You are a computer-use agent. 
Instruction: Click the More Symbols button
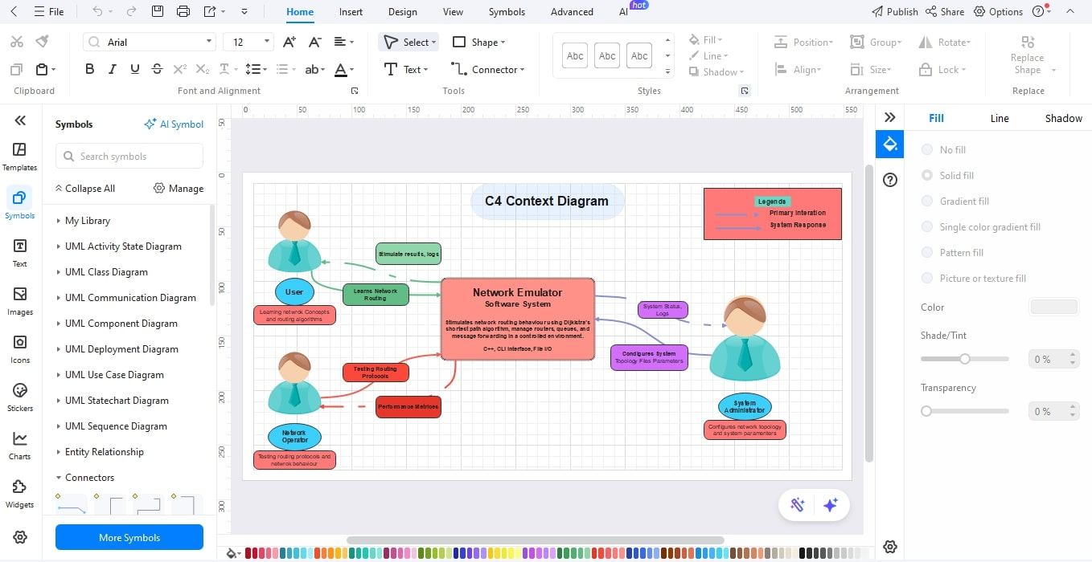tap(129, 537)
